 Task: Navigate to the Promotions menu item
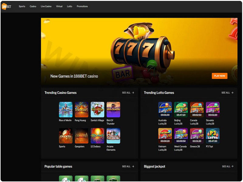pos(82,6)
